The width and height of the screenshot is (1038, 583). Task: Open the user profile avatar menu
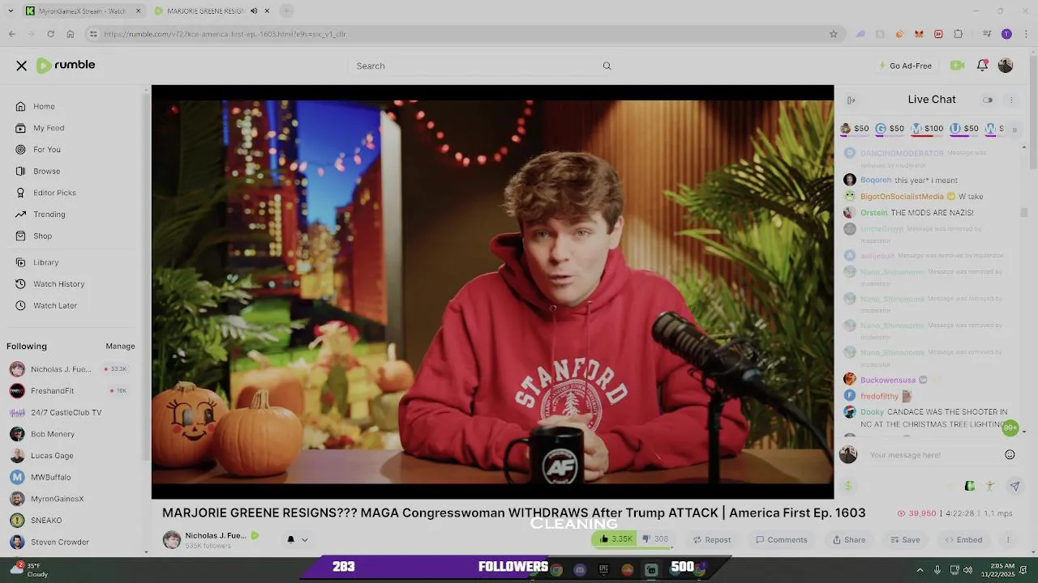tap(1006, 66)
